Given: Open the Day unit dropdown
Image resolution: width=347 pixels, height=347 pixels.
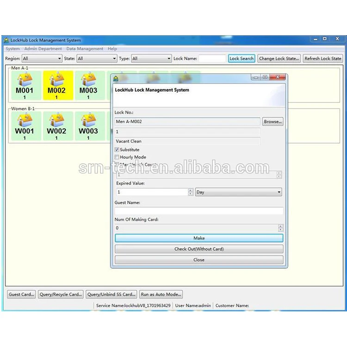Looking at the screenshot, I should pyautogui.click(x=238, y=192).
